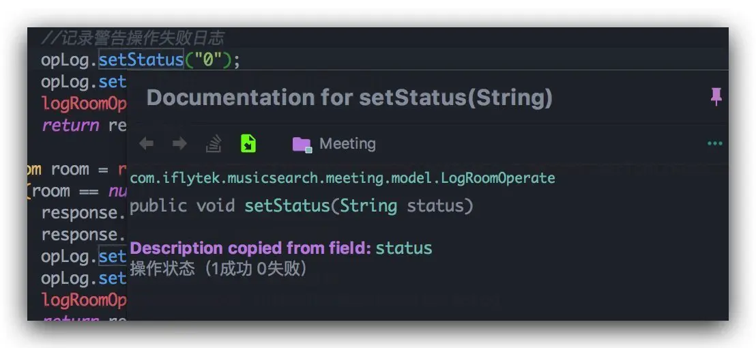Click the "0" string argument in code

(x=208, y=60)
